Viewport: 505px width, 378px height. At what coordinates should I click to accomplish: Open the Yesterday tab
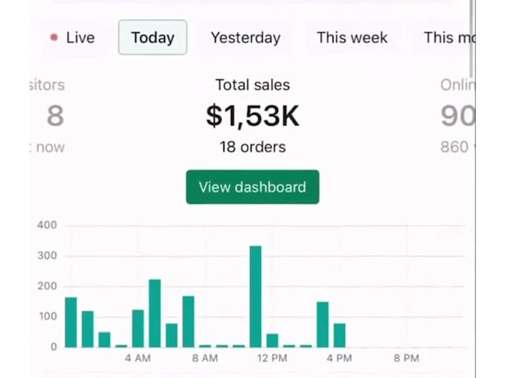(245, 38)
